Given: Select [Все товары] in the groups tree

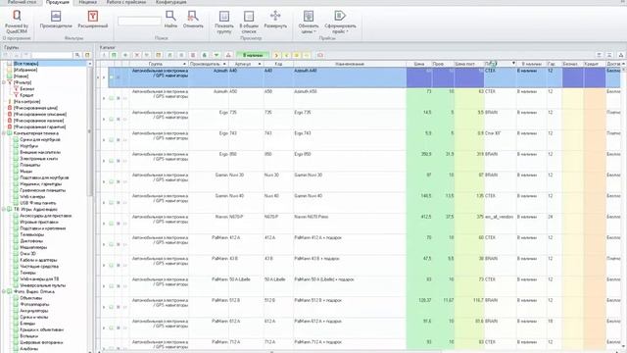Looking at the screenshot, I should [x=26, y=64].
